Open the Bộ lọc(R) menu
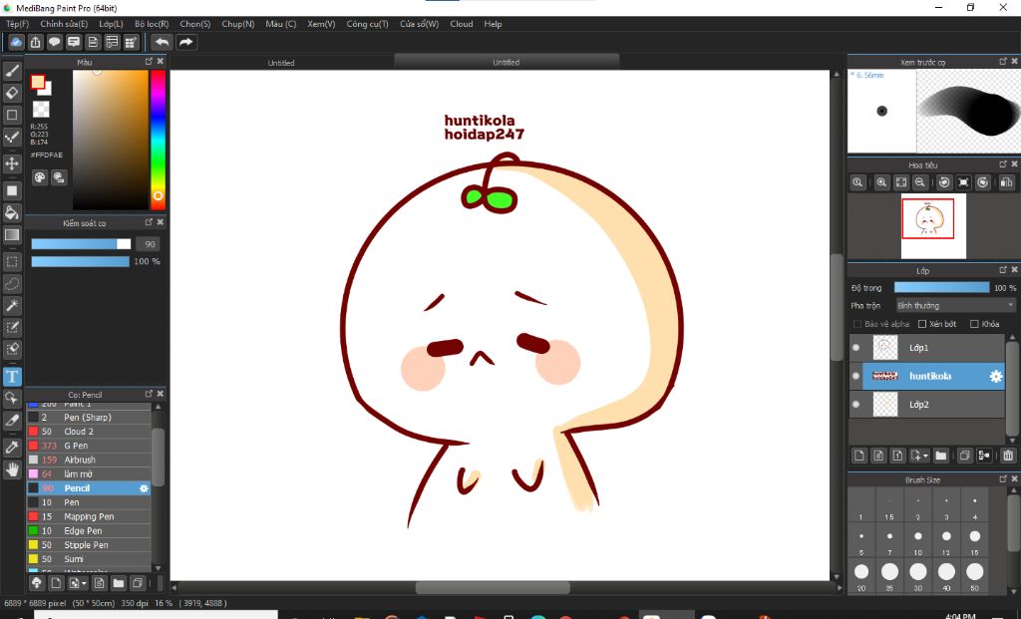 coord(152,24)
